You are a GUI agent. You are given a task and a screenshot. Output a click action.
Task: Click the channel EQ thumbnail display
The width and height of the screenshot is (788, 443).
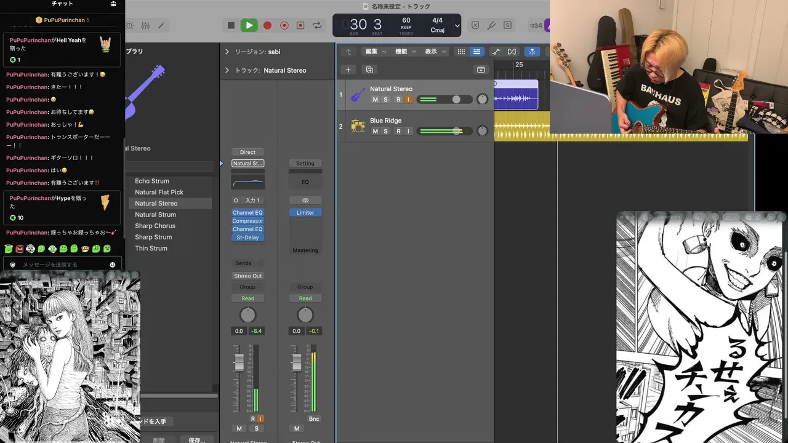[247, 182]
